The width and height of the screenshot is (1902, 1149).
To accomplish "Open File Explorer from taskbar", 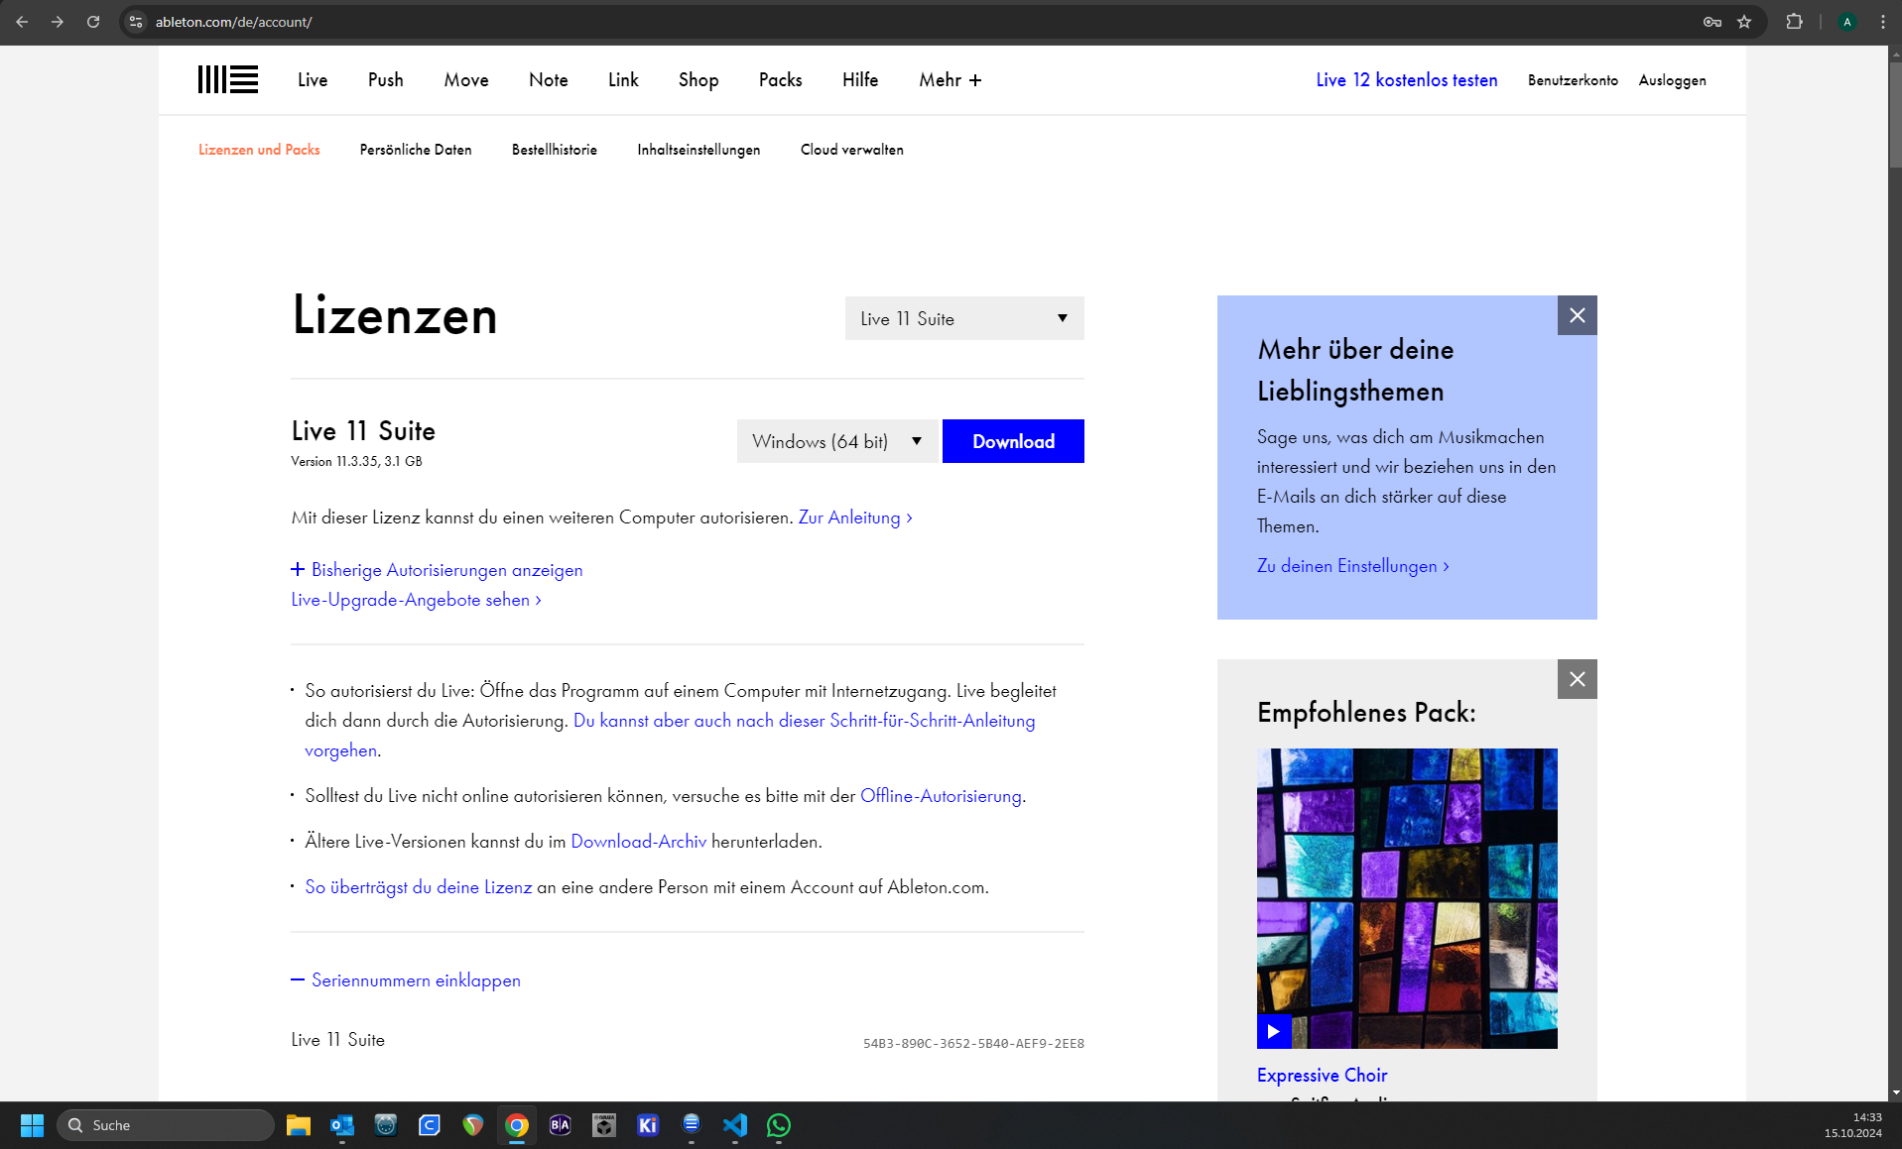I will (299, 1125).
